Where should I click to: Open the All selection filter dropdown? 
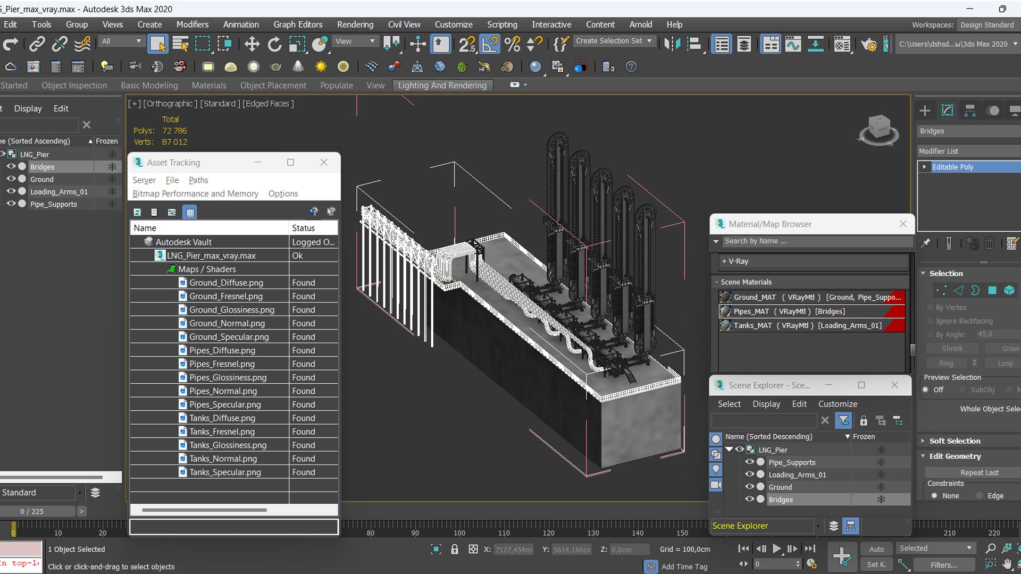pyautogui.click(x=121, y=41)
